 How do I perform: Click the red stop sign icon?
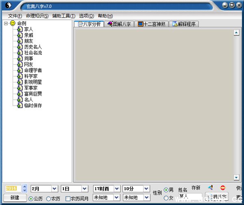[223, 188]
